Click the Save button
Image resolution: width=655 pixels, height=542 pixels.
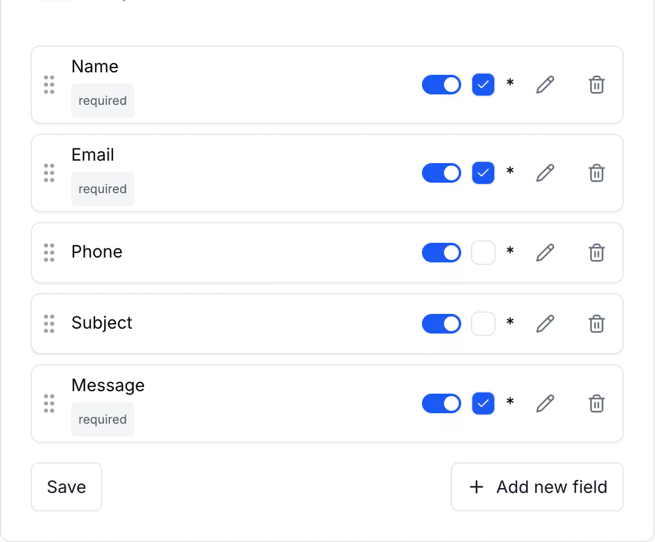[66, 487]
